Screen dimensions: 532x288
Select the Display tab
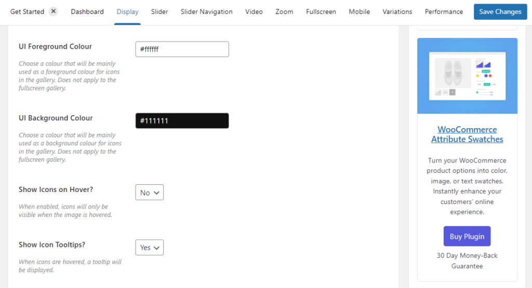coord(127,11)
